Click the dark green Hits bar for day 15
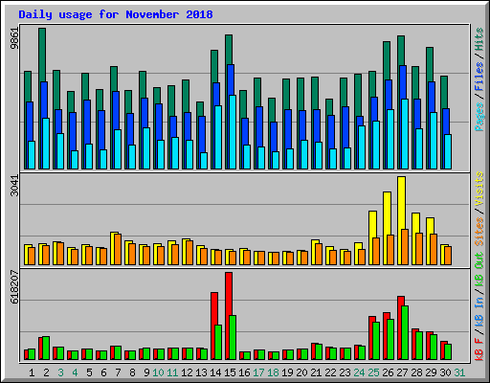This screenshot has width=490, height=383. tap(229, 50)
